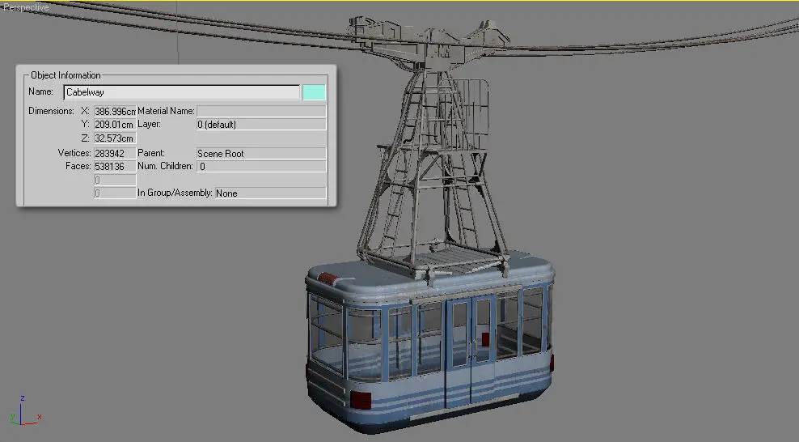Click the Layer field showing 0 (default)
Image resolution: width=799 pixels, height=442 pixels.
coord(261,125)
